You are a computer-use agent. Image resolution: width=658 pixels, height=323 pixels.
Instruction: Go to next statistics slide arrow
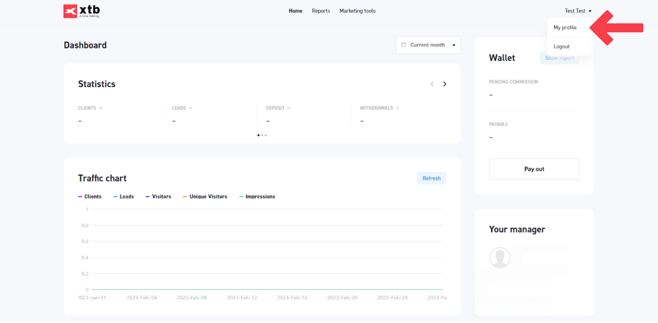tap(444, 84)
